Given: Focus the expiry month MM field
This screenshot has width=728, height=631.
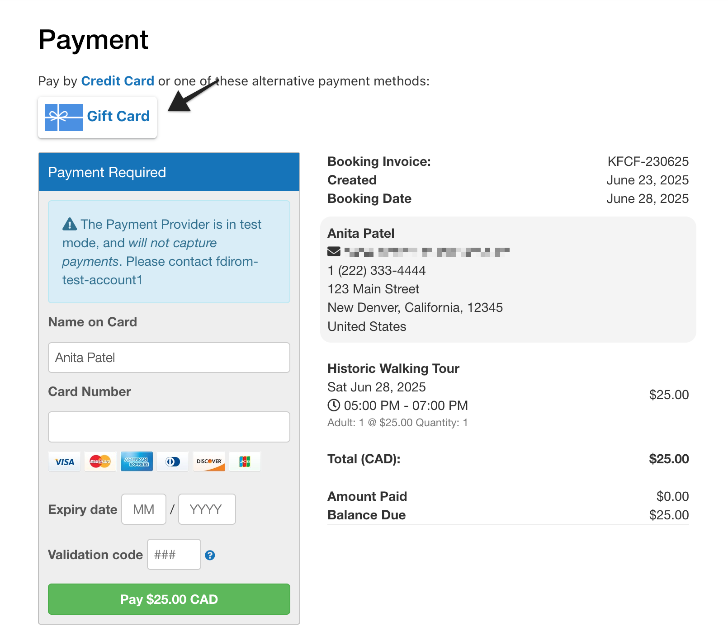Looking at the screenshot, I should click(x=144, y=509).
